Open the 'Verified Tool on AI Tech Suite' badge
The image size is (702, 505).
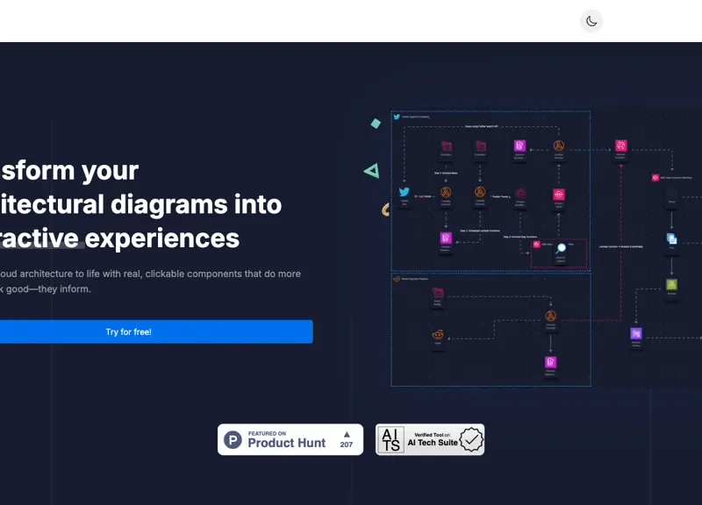pos(430,439)
